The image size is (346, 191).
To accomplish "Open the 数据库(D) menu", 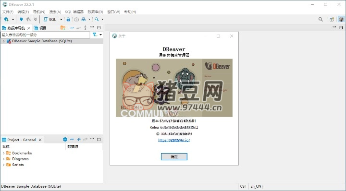I will (x=95, y=12).
